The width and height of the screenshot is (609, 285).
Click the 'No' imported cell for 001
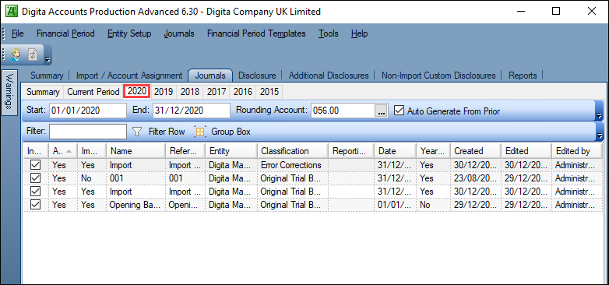point(92,178)
